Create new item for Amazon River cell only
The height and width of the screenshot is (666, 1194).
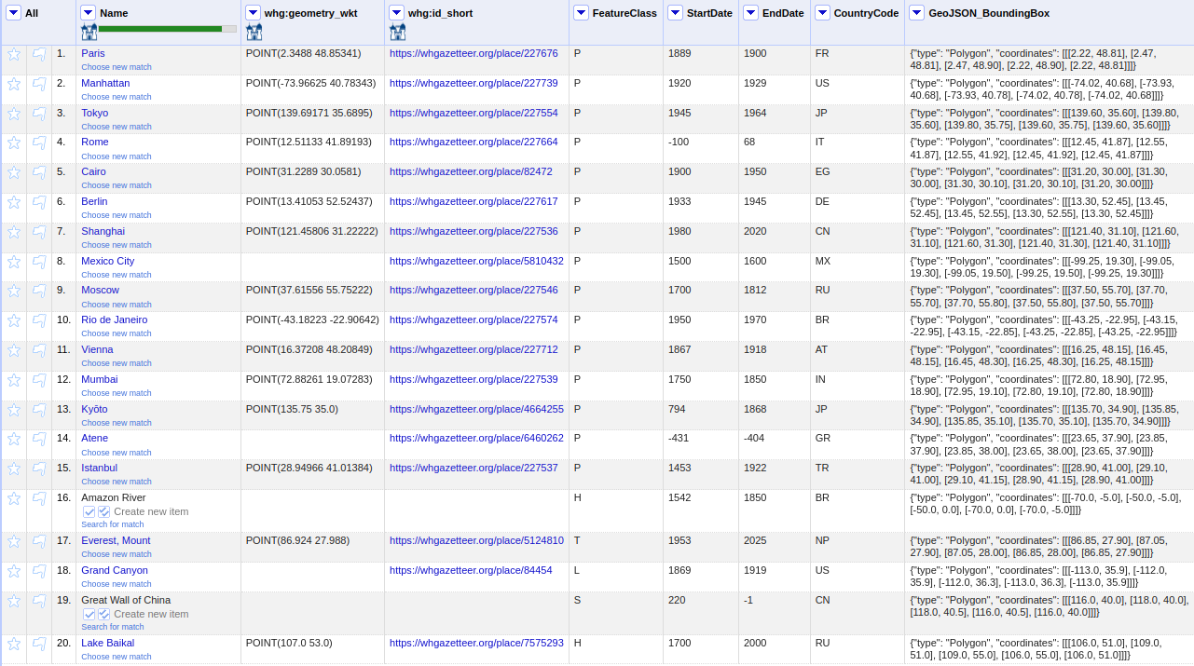89,511
